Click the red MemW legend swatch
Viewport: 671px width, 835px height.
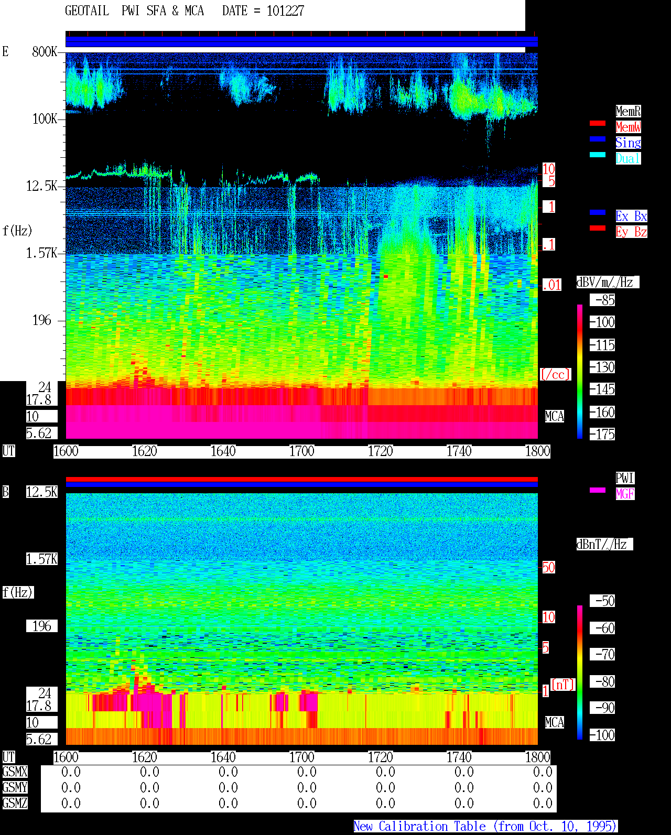pyautogui.click(x=598, y=123)
